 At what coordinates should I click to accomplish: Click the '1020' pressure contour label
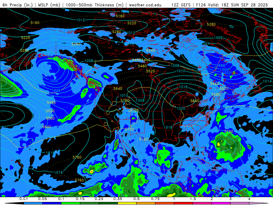coord(181,108)
